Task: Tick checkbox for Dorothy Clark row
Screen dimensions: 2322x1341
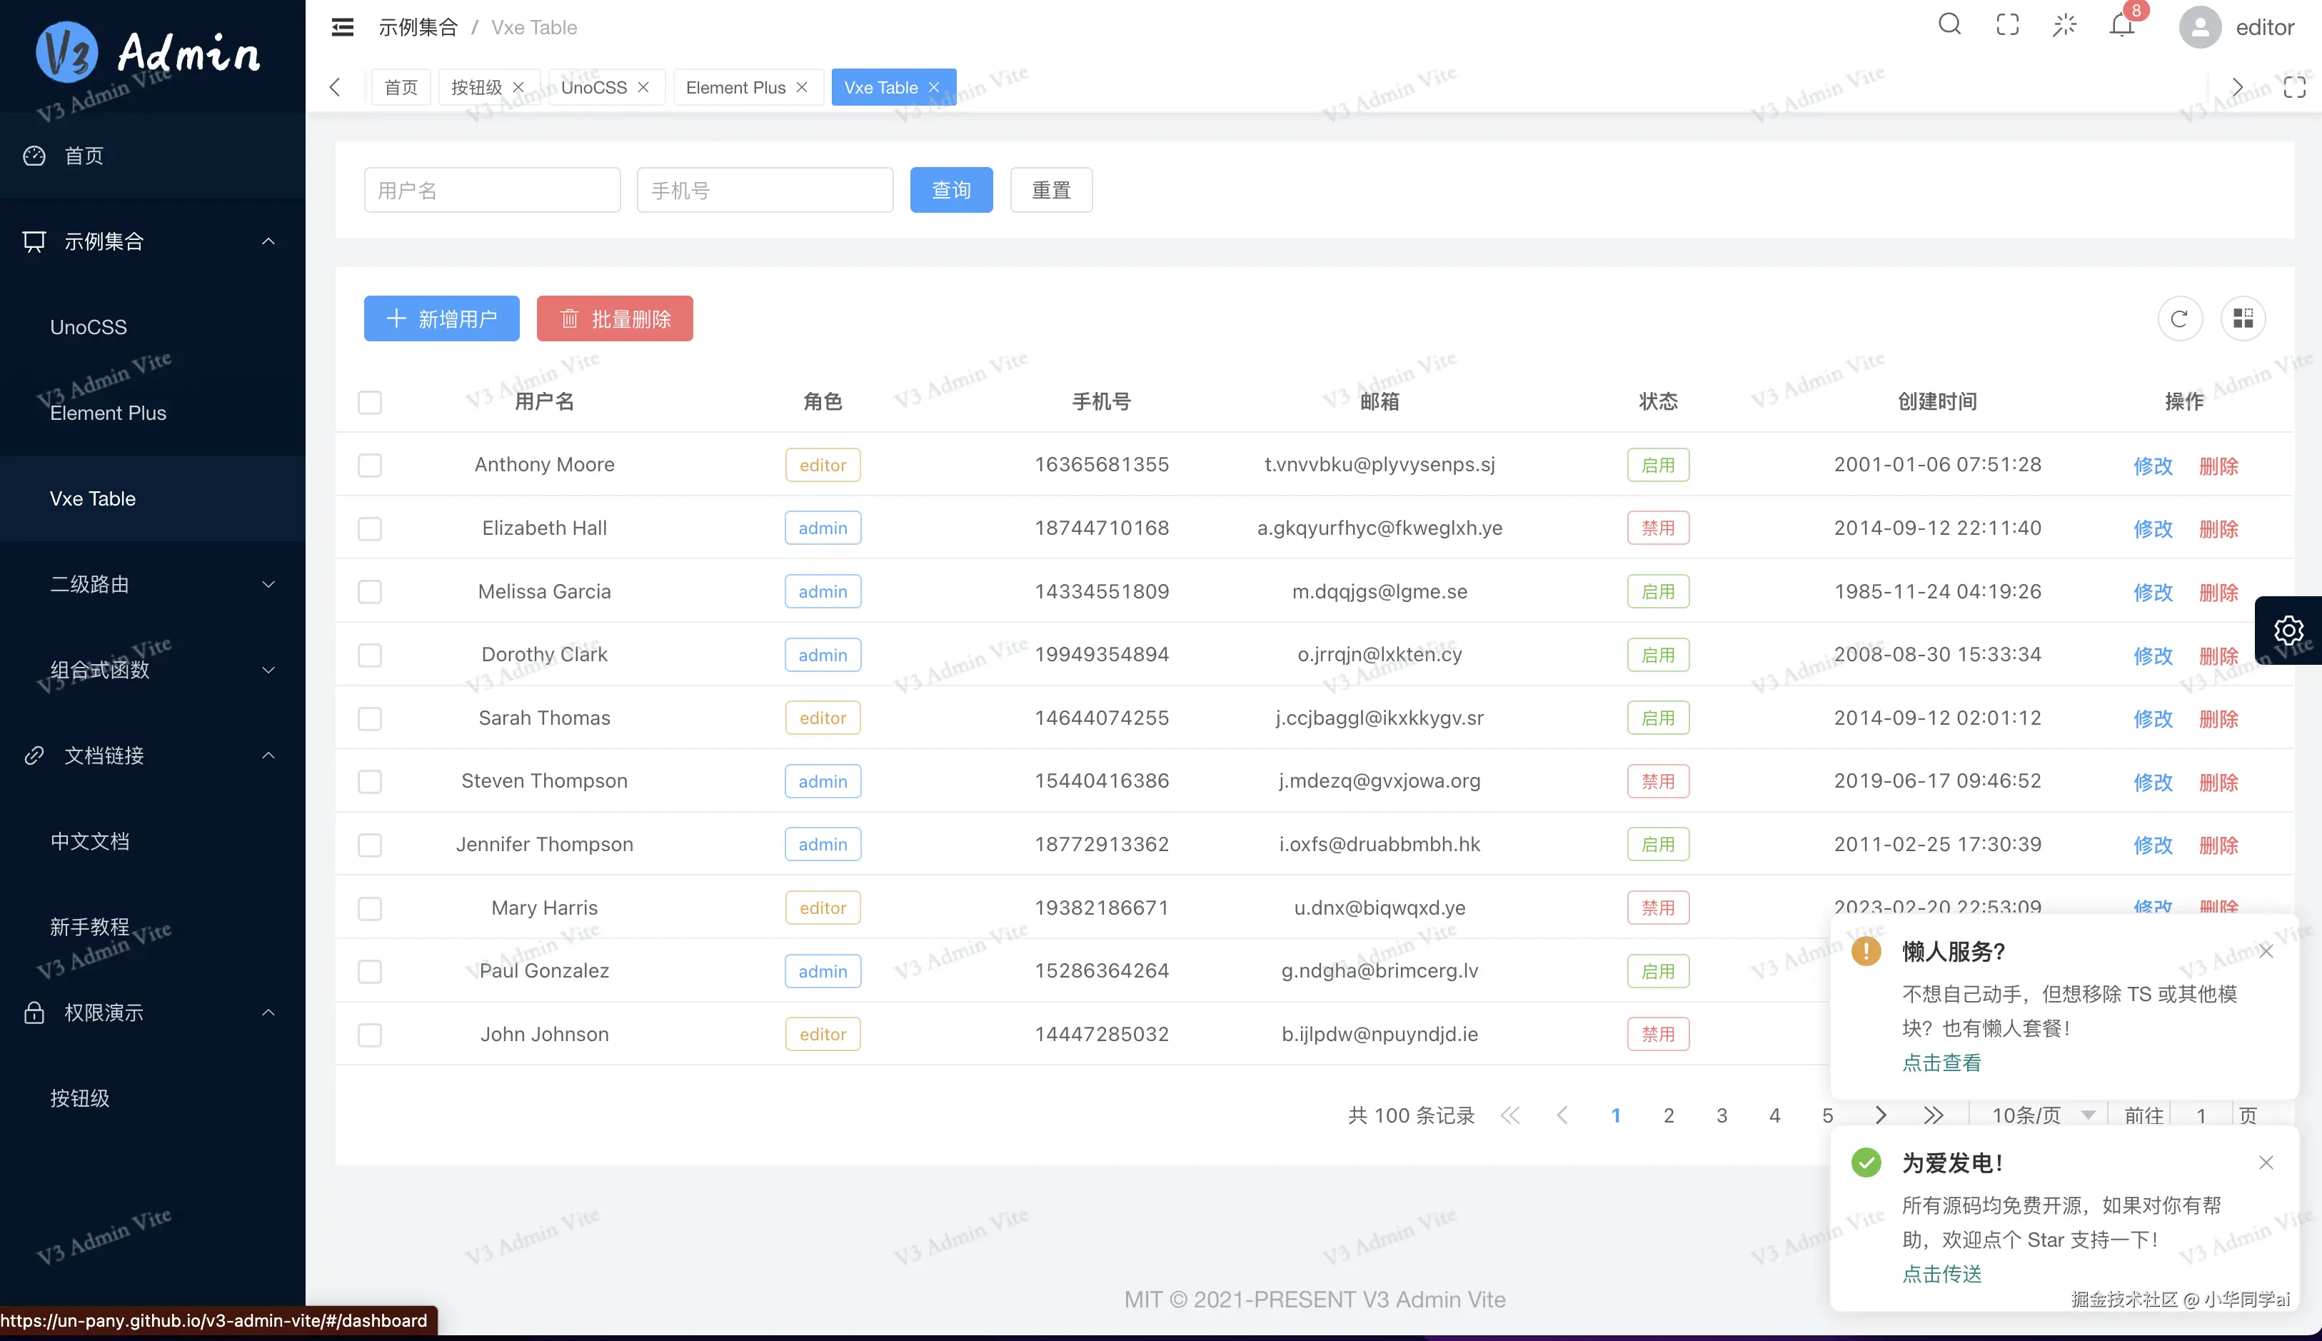Action: pyautogui.click(x=370, y=655)
